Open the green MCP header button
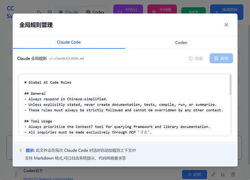Viewport: 250px width, 180px height. coord(193,10)
